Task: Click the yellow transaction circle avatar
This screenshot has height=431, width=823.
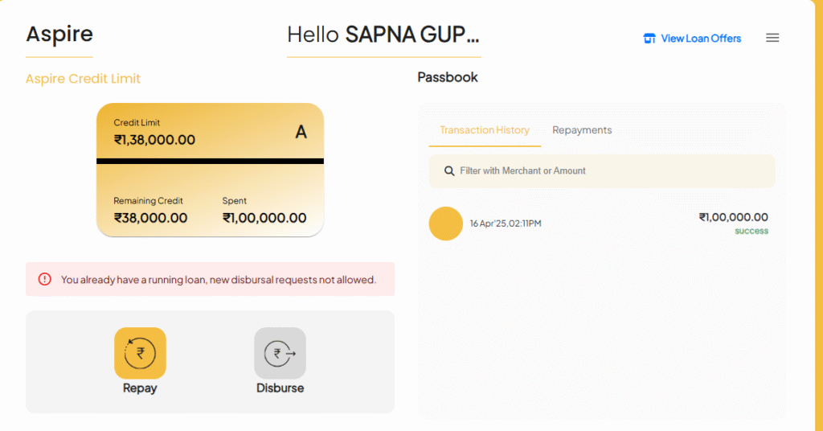Action: (x=446, y=224)
